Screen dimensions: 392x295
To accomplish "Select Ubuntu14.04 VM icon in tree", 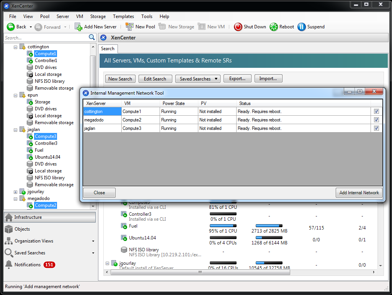I will pyautogui.click(x=30, y=157).
